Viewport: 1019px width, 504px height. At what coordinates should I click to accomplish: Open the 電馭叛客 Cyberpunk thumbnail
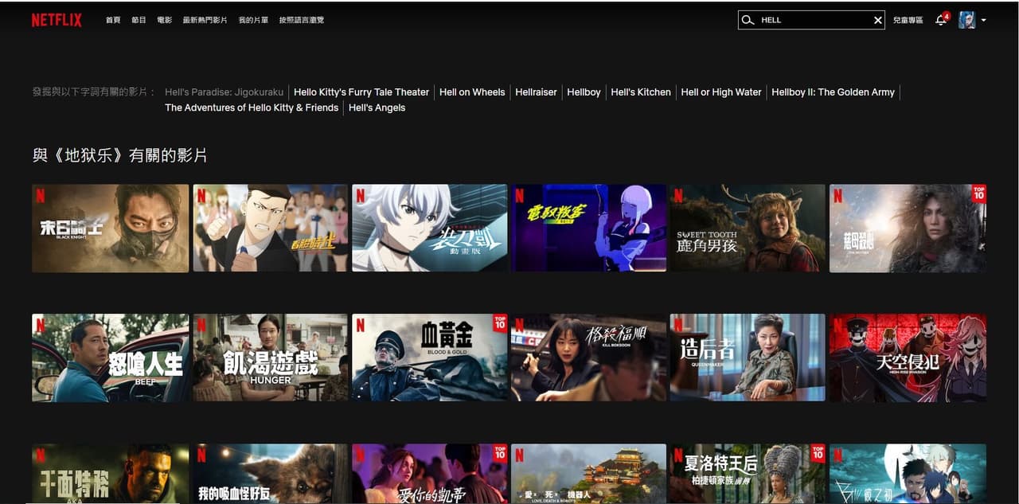coord(589,229)
